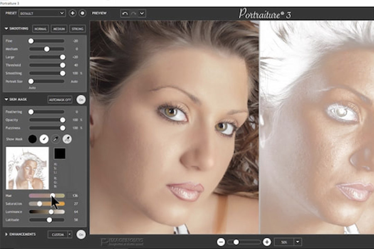Click the Show Mask label
This screenshot has height=249, width=374.
tap(14, 139)
